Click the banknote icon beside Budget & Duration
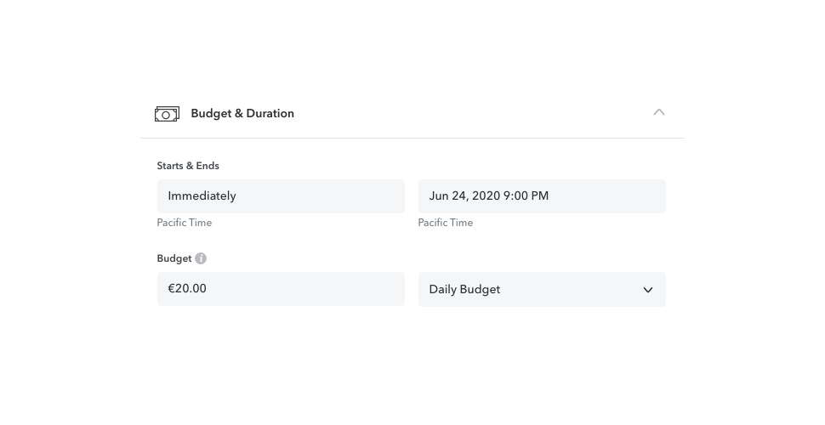825x425 pixels. point(167,114)
